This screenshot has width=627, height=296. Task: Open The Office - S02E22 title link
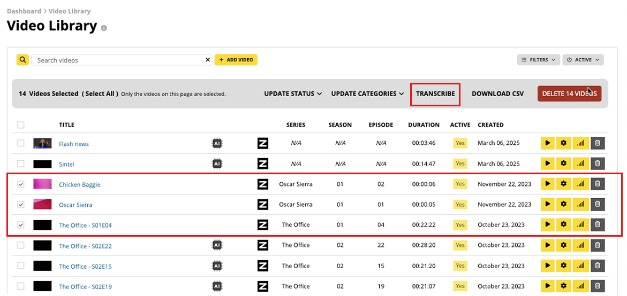coord(85,246)
